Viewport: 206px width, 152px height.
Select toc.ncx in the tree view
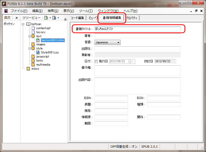click(41, 32)
